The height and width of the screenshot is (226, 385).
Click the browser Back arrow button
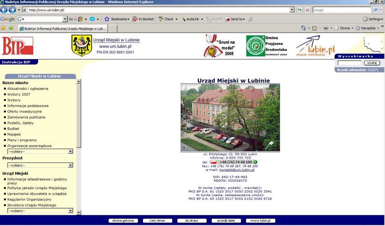4,10
